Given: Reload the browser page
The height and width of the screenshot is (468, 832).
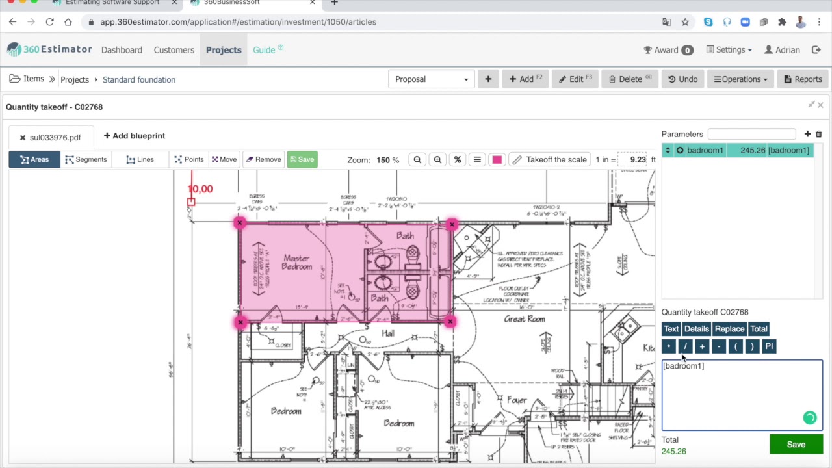Looking at the screenshot, I should pyautogui.click(x=49, y=22).
